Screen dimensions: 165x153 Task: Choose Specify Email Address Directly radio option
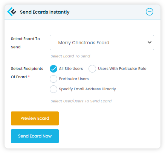point(53,89)
